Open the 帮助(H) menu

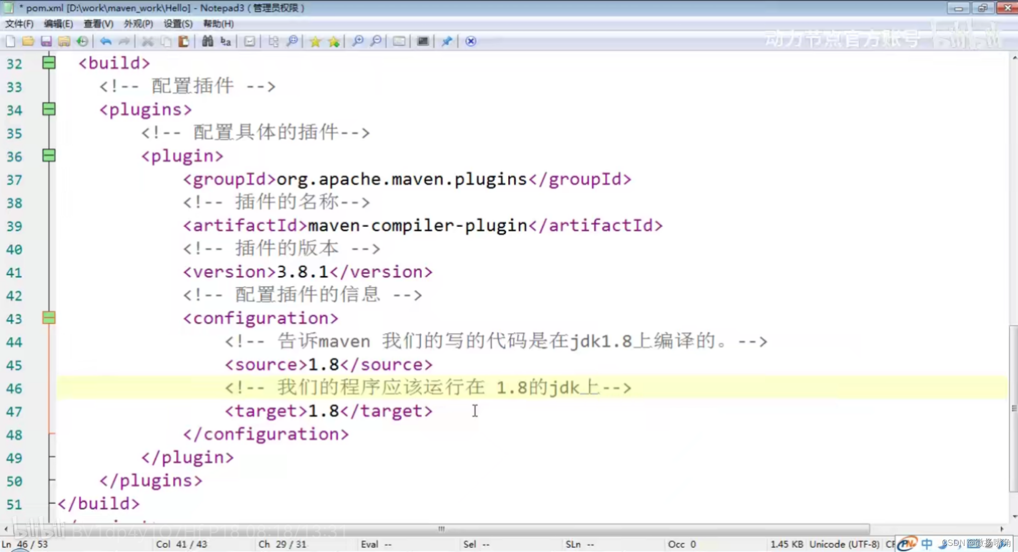[x=218, y=24]
